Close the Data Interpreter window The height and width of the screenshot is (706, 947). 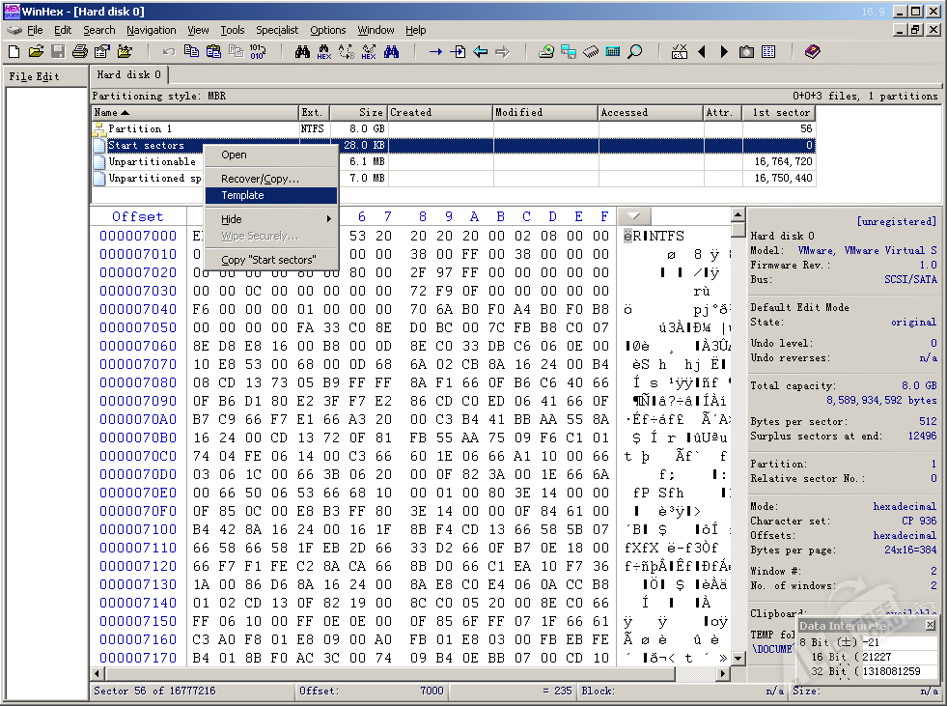click(x=930, y=626)
